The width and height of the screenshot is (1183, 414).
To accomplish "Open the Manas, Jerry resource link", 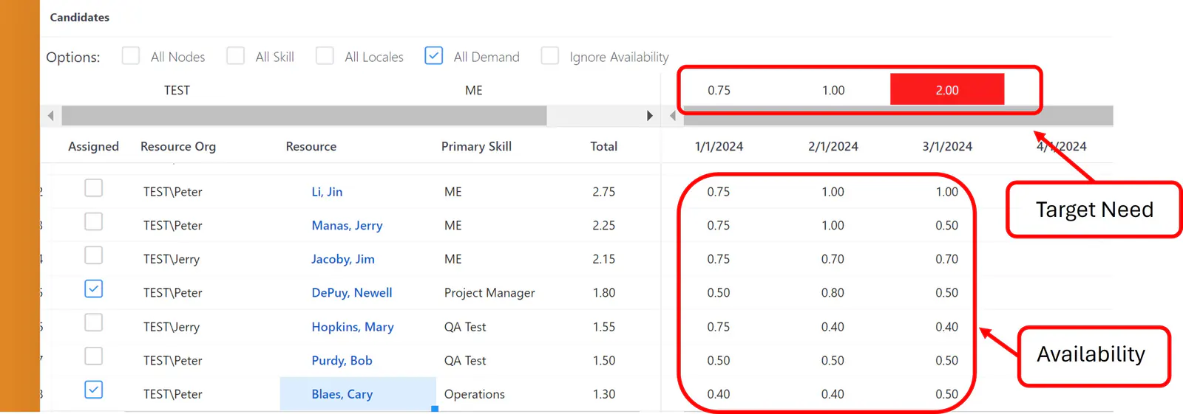I will [x=347, y=226].
